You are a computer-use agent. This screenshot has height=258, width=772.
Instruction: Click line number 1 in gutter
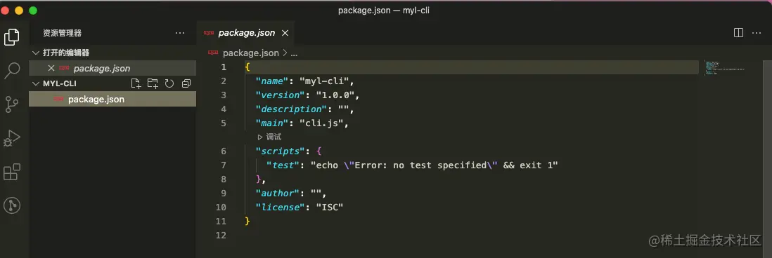(x=224, y=67)
